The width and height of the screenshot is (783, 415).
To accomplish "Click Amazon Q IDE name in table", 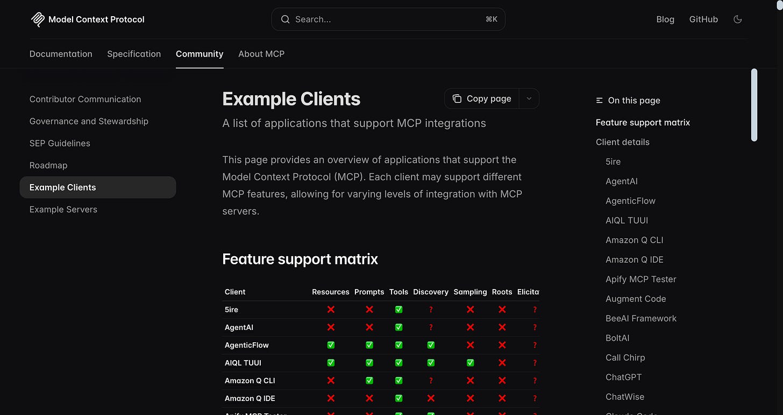I will pyautogui.click(x=250, y=398).
